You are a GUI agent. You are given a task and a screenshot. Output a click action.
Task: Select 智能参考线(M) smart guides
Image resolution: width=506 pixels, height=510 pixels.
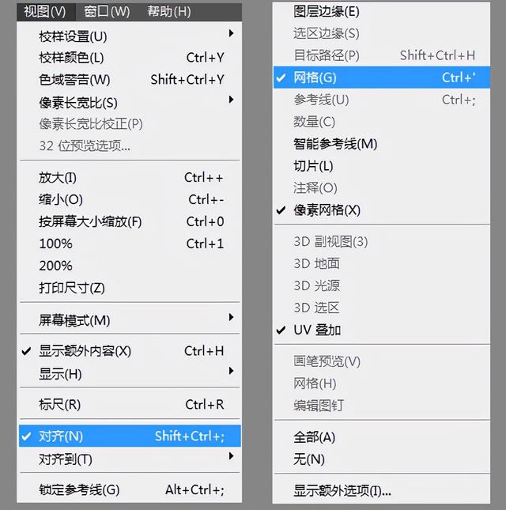(381, 144)
